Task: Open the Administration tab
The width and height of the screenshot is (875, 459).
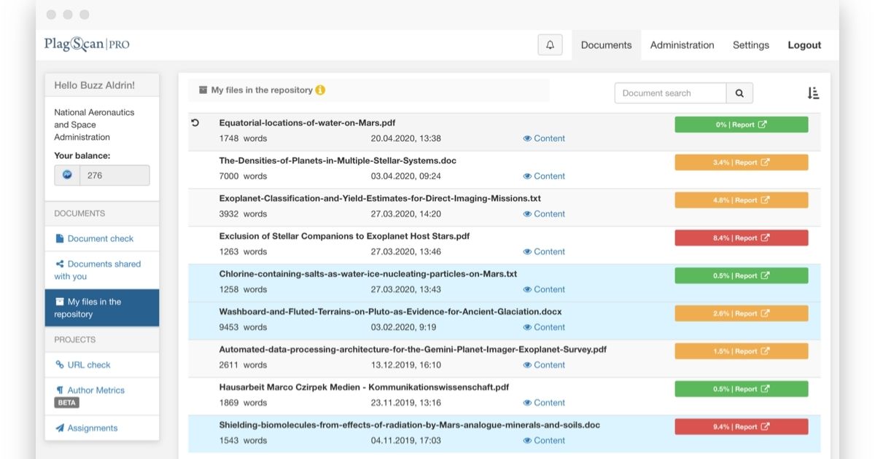Action: pos(682,45)
